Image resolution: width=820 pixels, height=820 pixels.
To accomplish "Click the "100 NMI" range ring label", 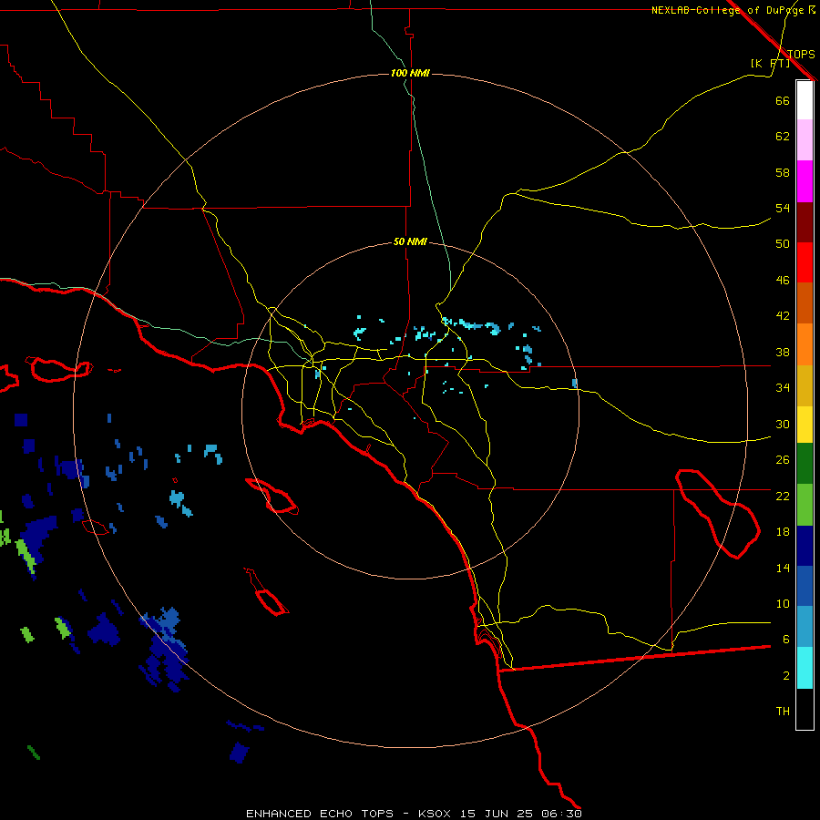I will click(410, 73).
